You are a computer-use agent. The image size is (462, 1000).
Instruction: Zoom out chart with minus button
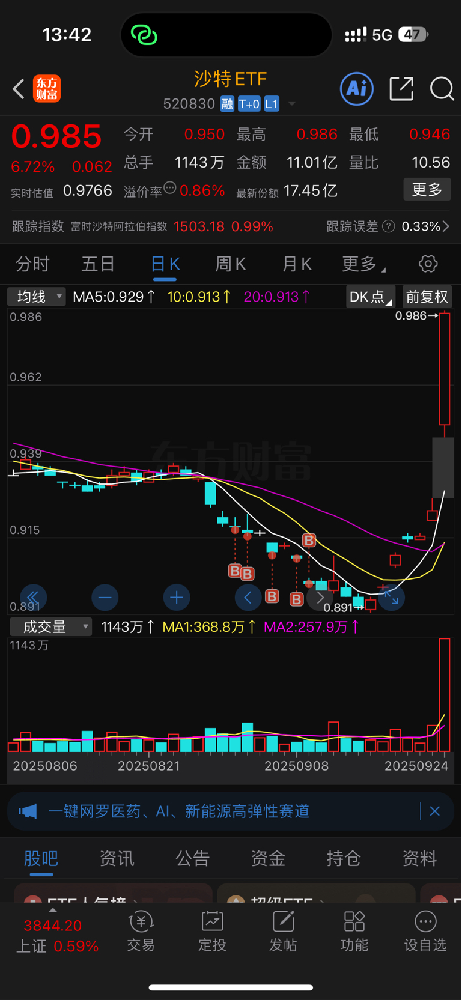click(105, 598)
